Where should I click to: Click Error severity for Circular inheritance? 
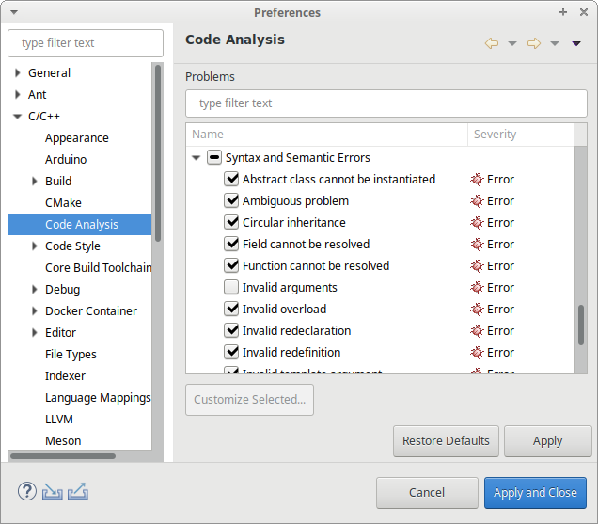click(x=492, y=222)
